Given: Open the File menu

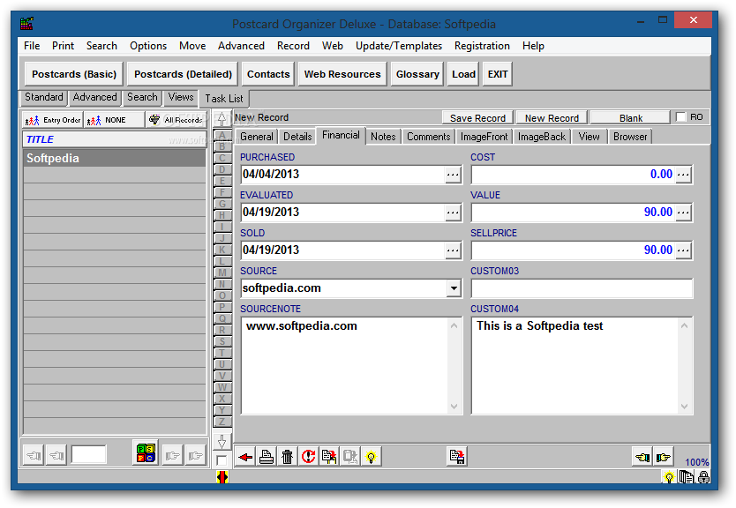Looking at the screenshot, I should (x=32, y=46).
